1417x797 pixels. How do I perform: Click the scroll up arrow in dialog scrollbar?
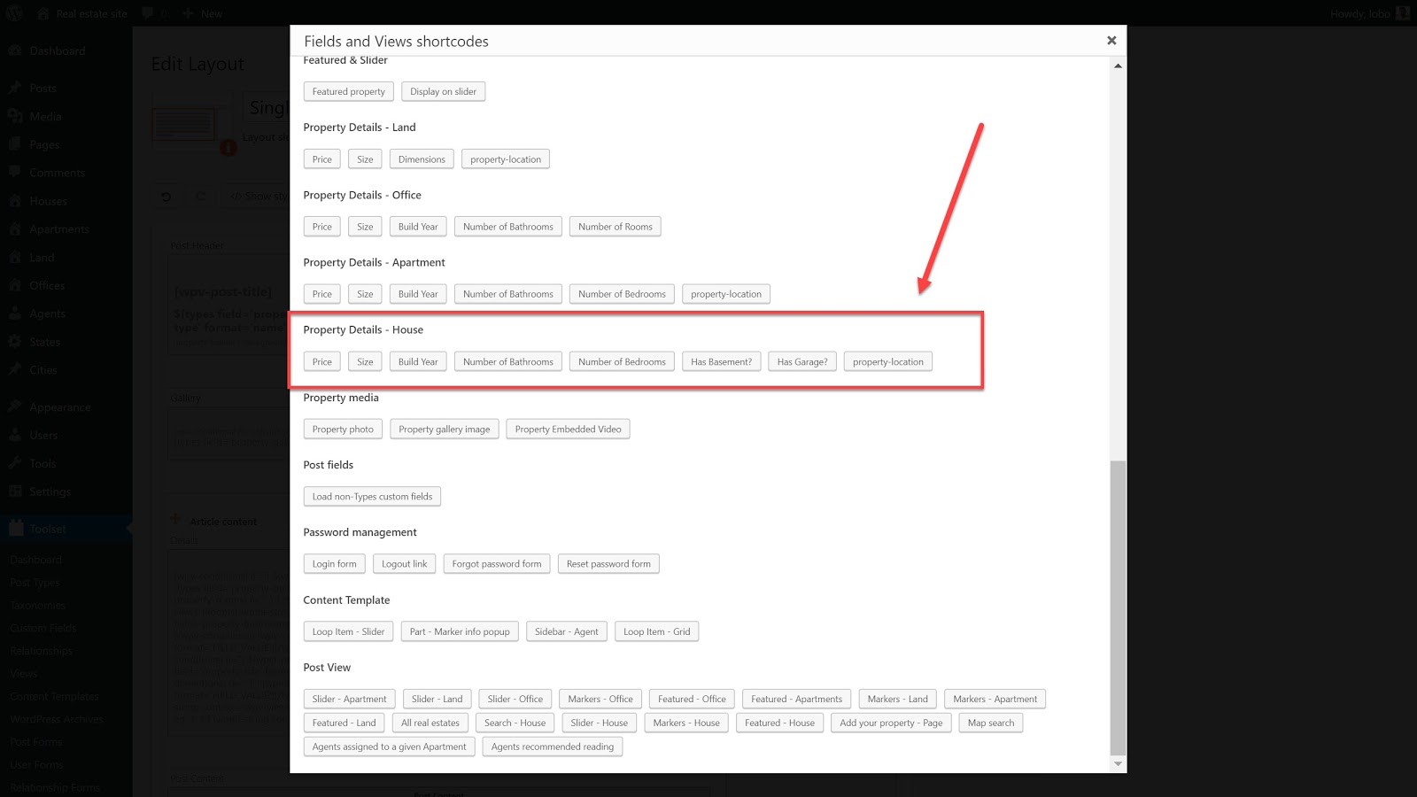[1118, 66]
